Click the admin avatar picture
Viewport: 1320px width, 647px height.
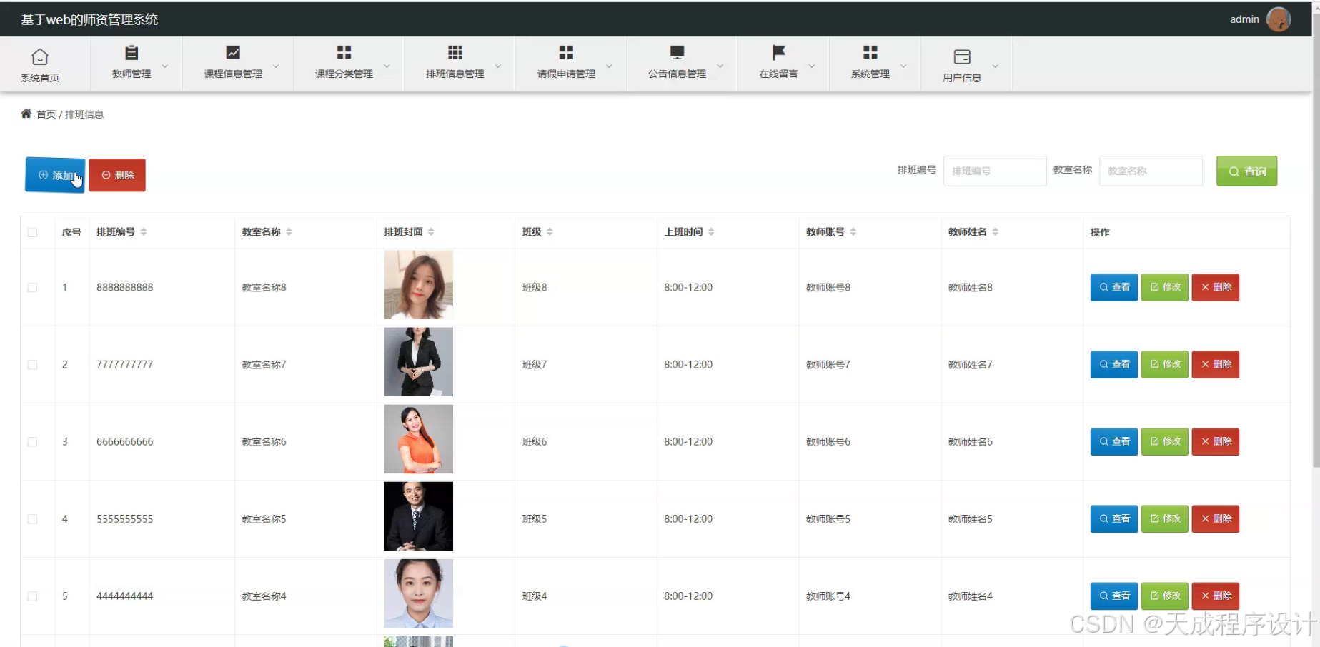pos(1279,19)
